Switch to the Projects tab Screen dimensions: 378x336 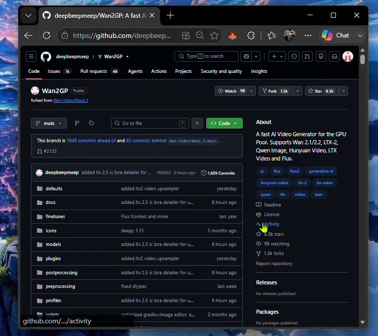[183, 71]
